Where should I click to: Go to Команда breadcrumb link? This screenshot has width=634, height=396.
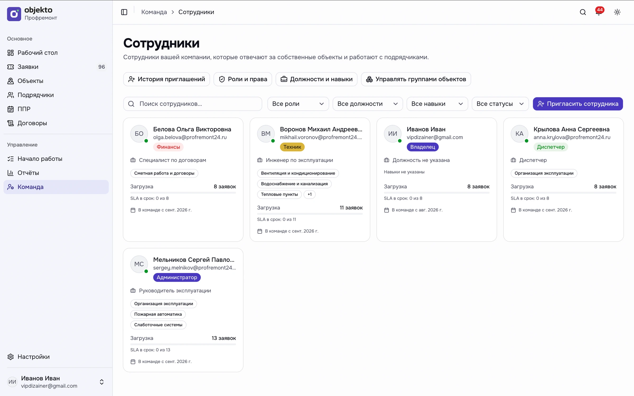point(154,12)
